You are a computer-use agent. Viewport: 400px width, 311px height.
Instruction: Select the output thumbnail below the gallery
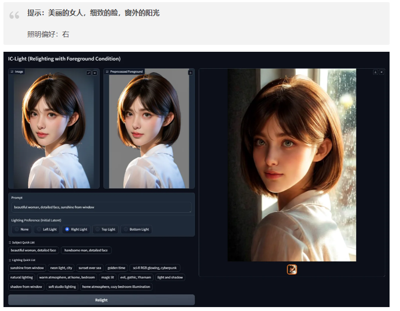[292, 270]
